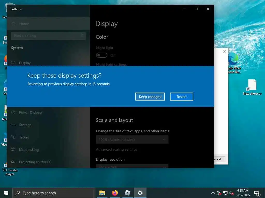Open Roblox from the taskbar
The image size is (265, 198).
coord(127,193)
